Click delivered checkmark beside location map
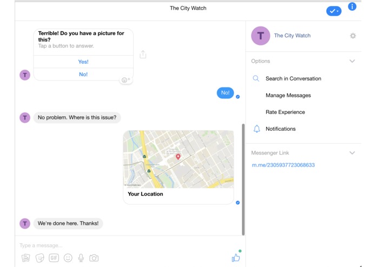Viewport: 376px width, 267px height. 238,203
